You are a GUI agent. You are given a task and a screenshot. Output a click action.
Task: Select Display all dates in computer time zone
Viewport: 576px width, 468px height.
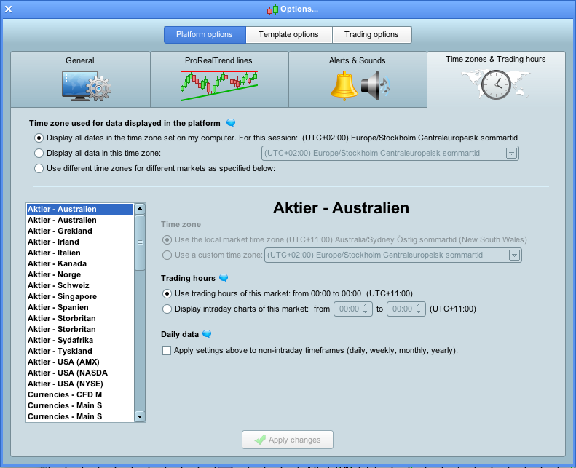(x=39, y=138)
